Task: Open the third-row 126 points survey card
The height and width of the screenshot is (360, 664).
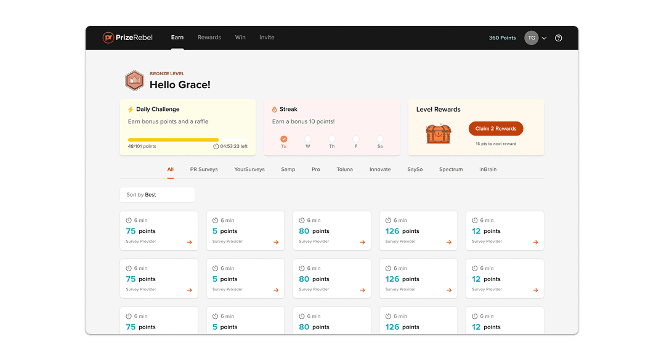Action: click(418, 321)
